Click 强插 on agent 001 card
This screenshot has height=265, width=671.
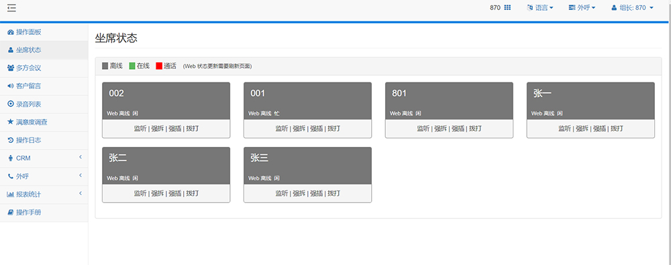pyautogui.click(x=316, y=128)
